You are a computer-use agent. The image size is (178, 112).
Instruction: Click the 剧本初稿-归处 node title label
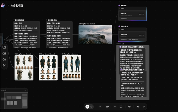(x=19, y=20)
